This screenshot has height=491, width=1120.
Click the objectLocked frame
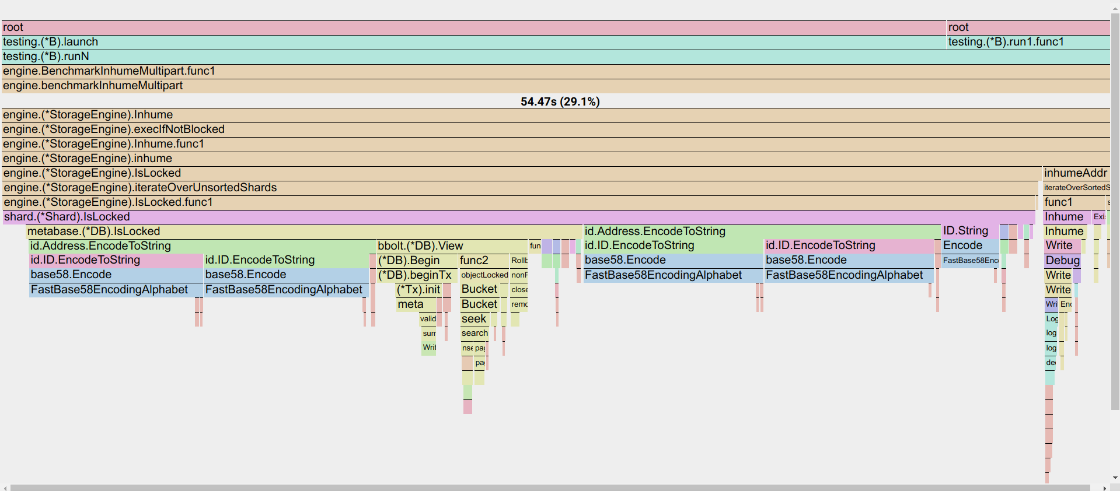(484, 275)
